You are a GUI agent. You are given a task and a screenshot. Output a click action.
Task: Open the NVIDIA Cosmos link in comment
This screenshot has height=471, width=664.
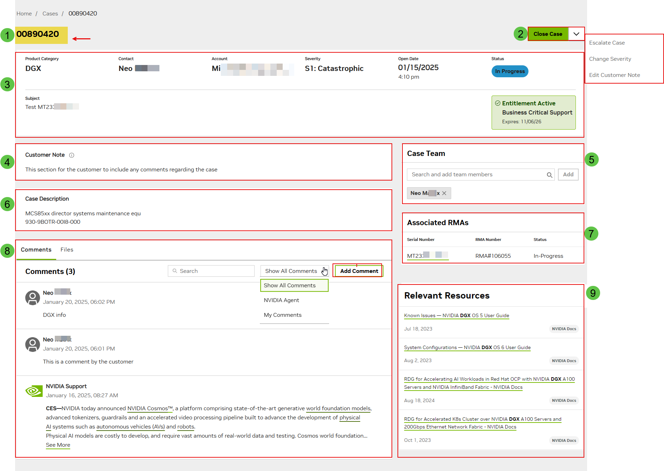[150, 408]
